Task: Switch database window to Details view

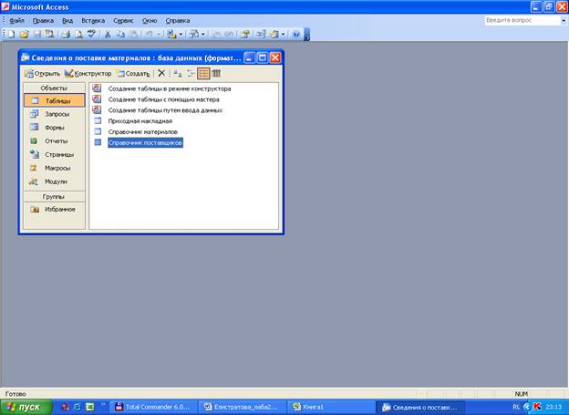Action: [216, 73]
